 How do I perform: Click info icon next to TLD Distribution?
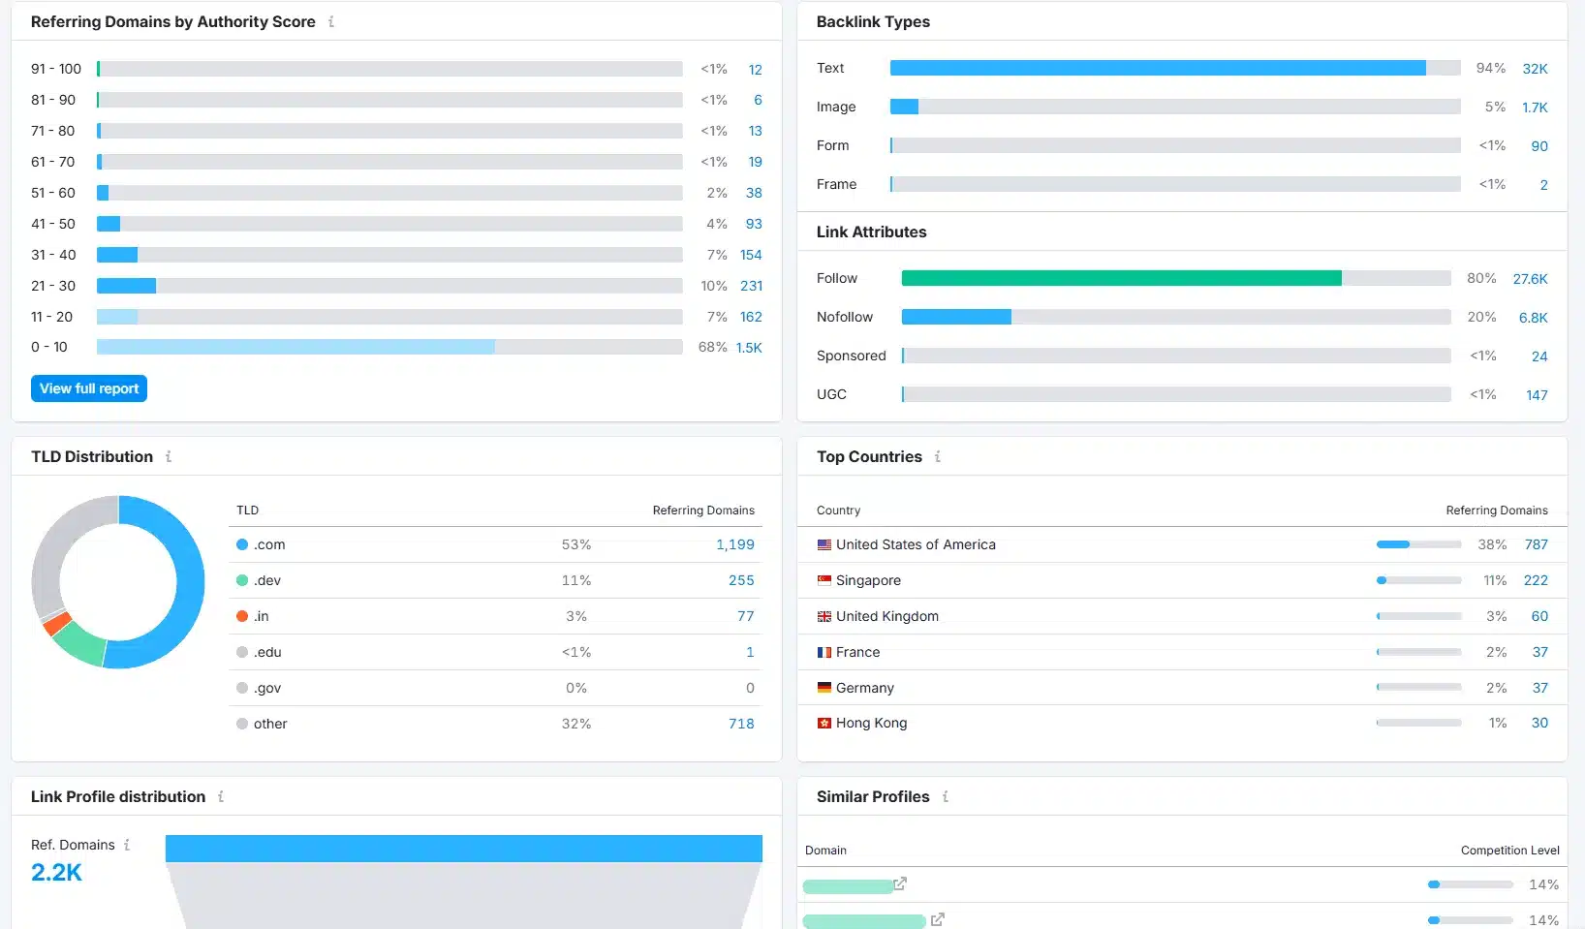coord(169,456)
